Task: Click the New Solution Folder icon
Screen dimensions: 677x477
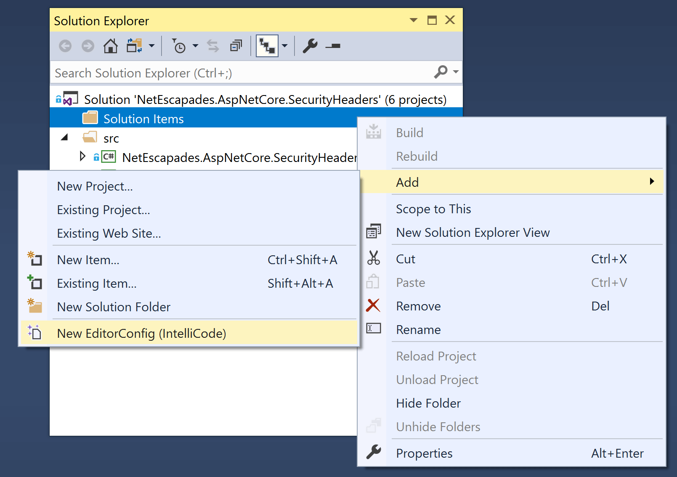Action: click(x=35, y=306)
